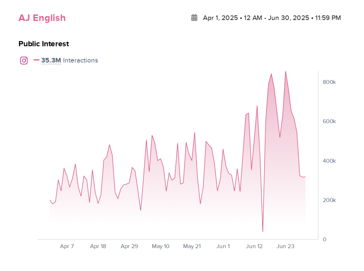This screenshot has width=364, height=271.
Task: Select the AJ English page title
Action: (x=42, y=18)
